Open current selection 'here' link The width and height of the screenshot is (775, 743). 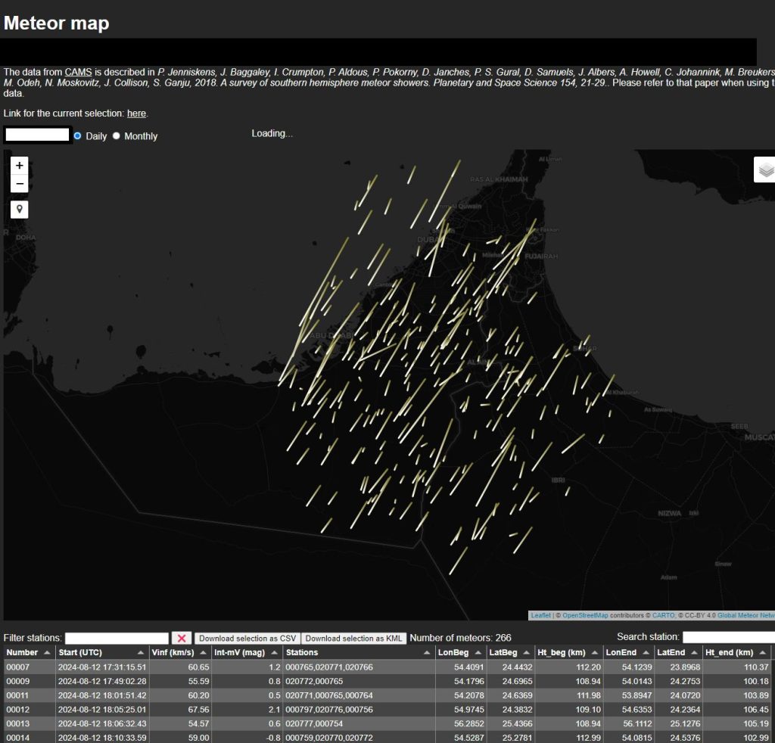136,113
